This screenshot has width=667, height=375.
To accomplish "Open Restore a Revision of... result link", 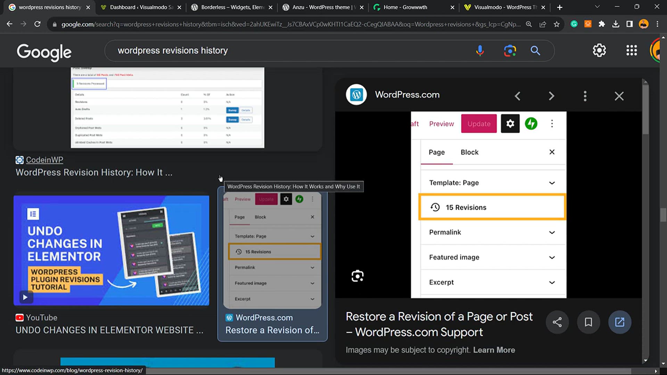I will (272, 330).
